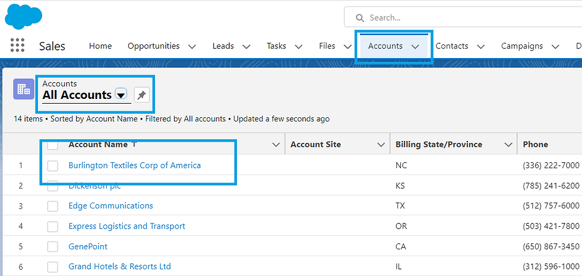The image size is (582, 276).
Task: Open the Accounts tab
Action: tap(385, 46)
